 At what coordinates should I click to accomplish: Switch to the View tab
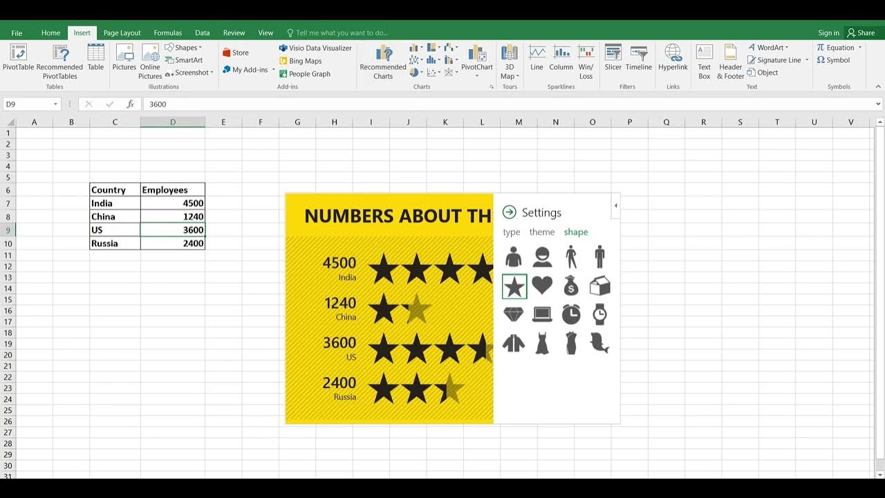265,33
